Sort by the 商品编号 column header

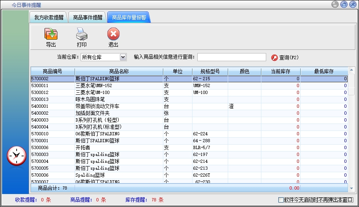[52, 71]
